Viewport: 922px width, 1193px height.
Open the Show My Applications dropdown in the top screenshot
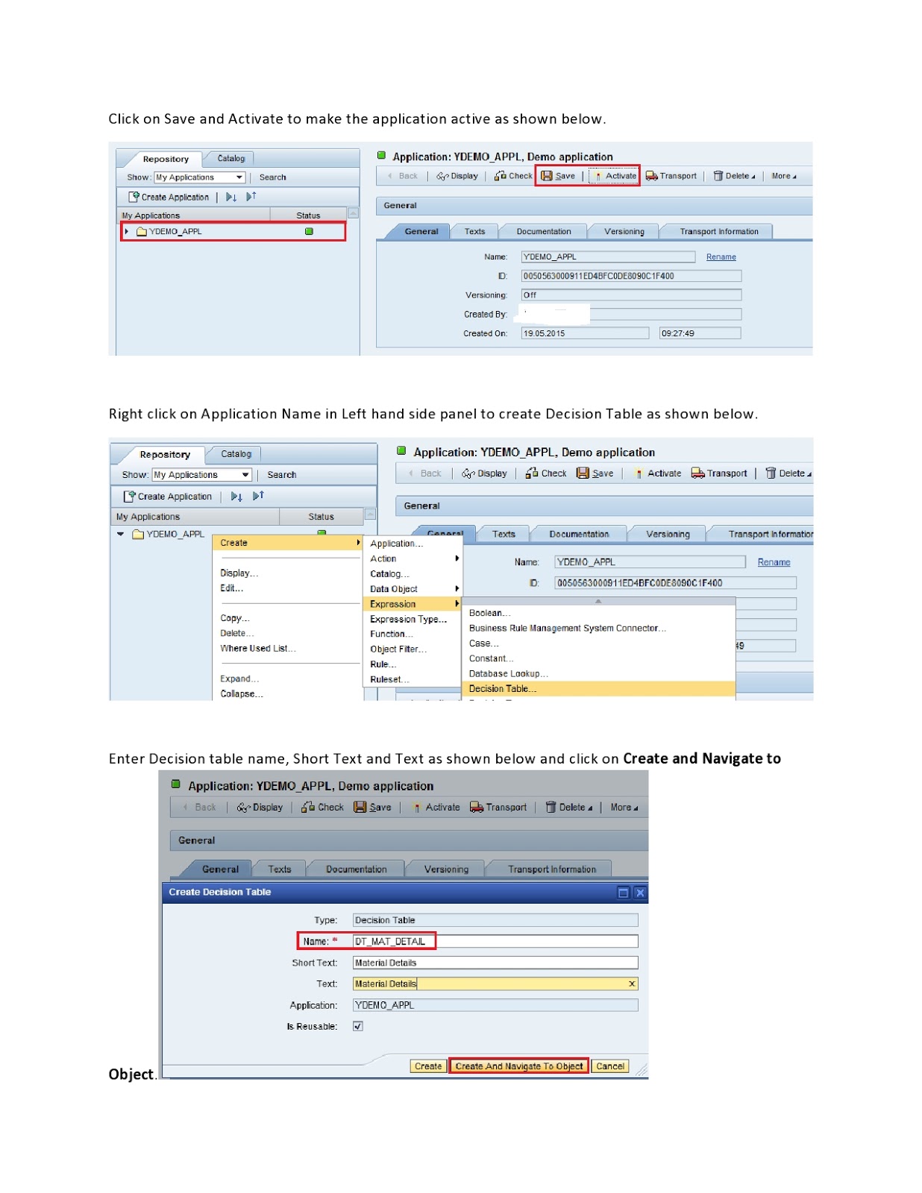tap(239, 177)
